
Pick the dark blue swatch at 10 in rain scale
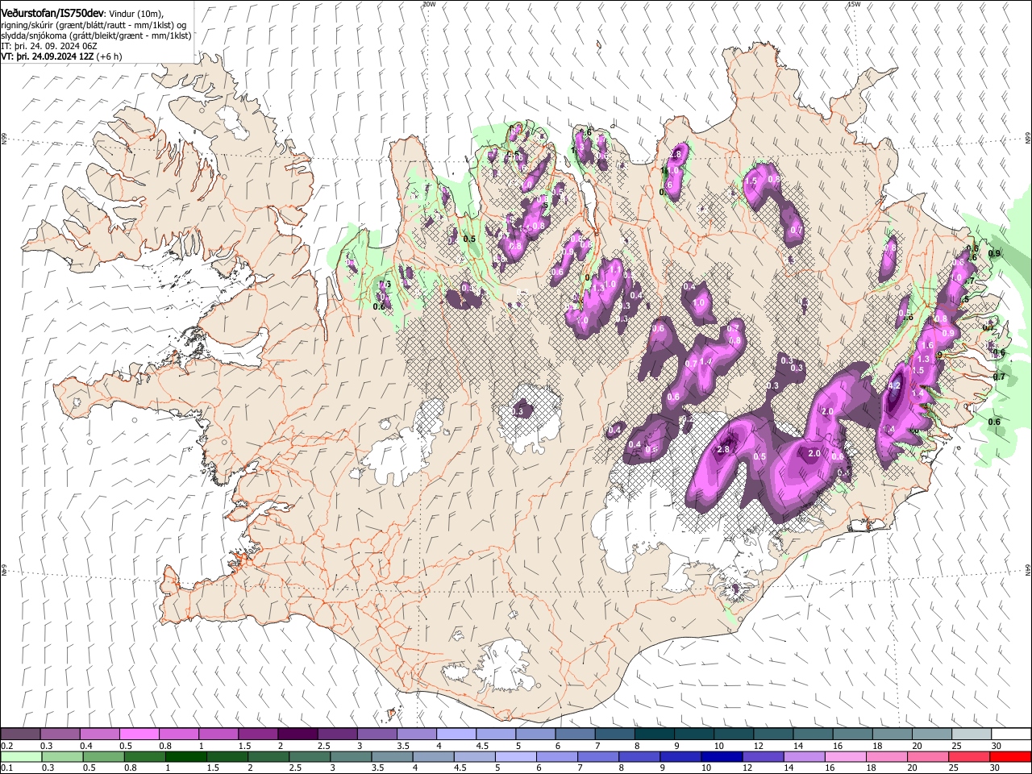[722, 756]
